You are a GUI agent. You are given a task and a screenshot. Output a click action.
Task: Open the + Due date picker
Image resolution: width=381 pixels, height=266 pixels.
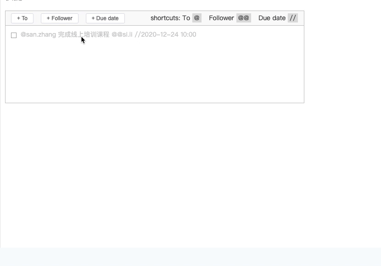coord(105,18)
